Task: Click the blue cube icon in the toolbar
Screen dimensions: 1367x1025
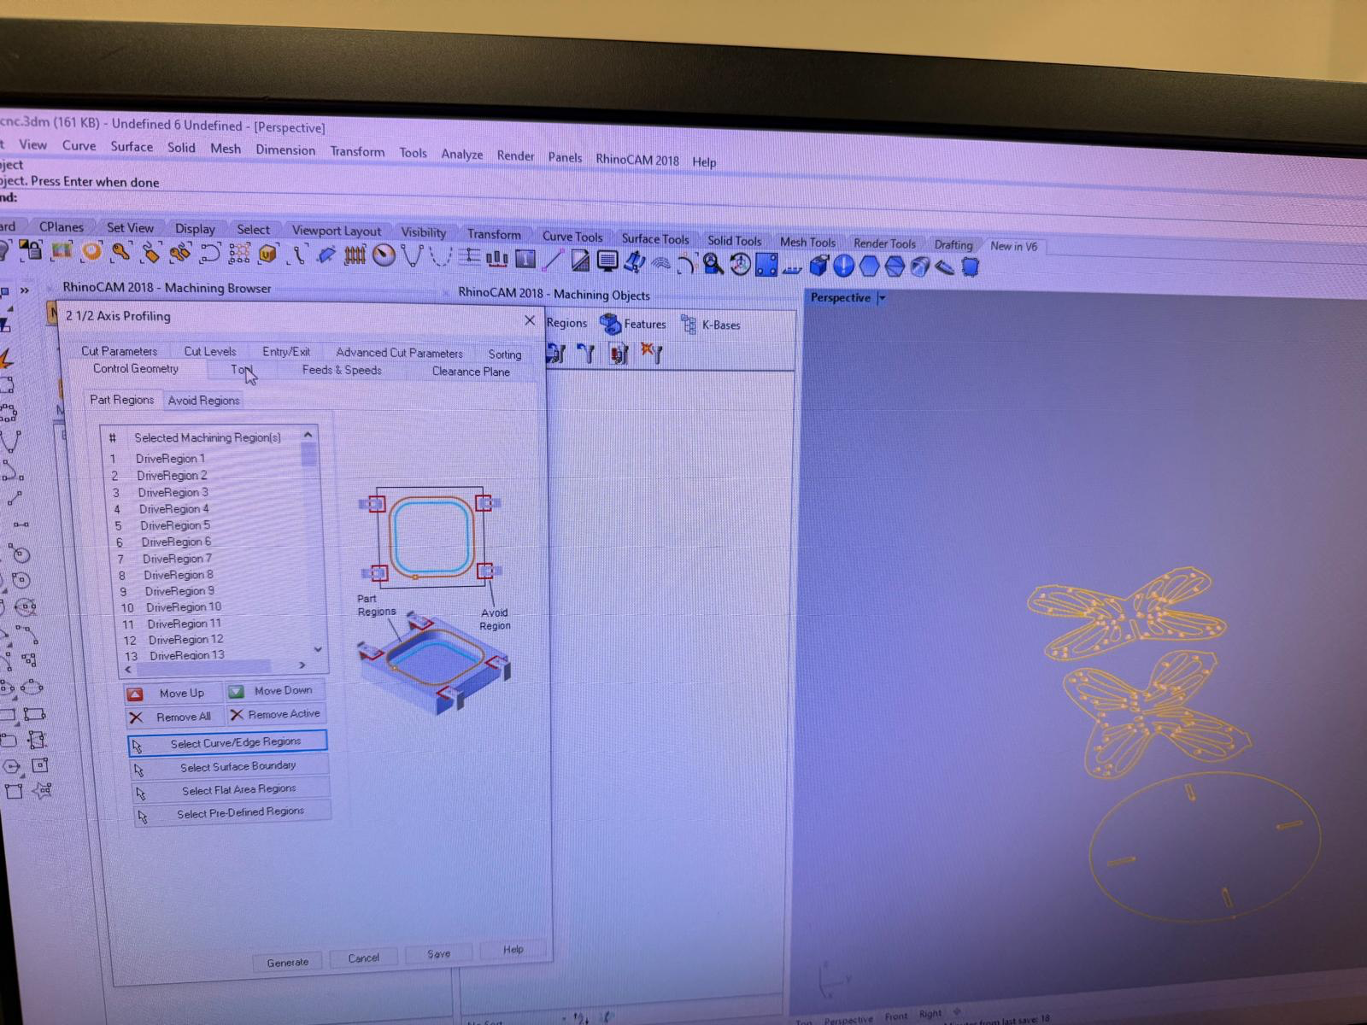Action: pyautogui.click(x=818, y=266)
